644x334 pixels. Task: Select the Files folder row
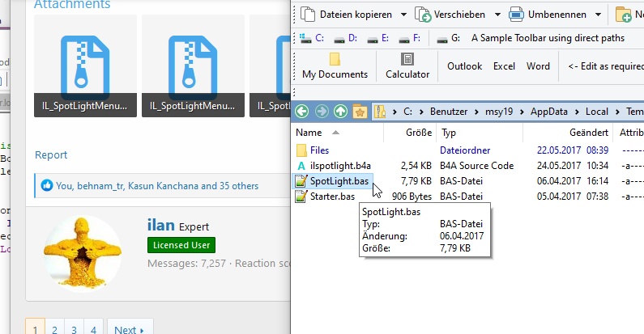319,150
